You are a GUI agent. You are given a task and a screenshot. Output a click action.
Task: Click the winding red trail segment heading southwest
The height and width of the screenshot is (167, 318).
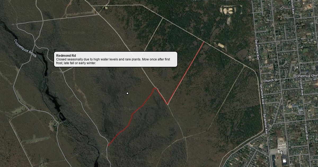click(132, 116)
